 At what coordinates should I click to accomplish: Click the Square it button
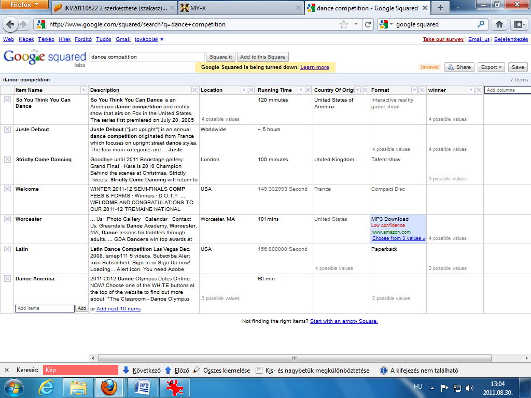tap(220, 57)
